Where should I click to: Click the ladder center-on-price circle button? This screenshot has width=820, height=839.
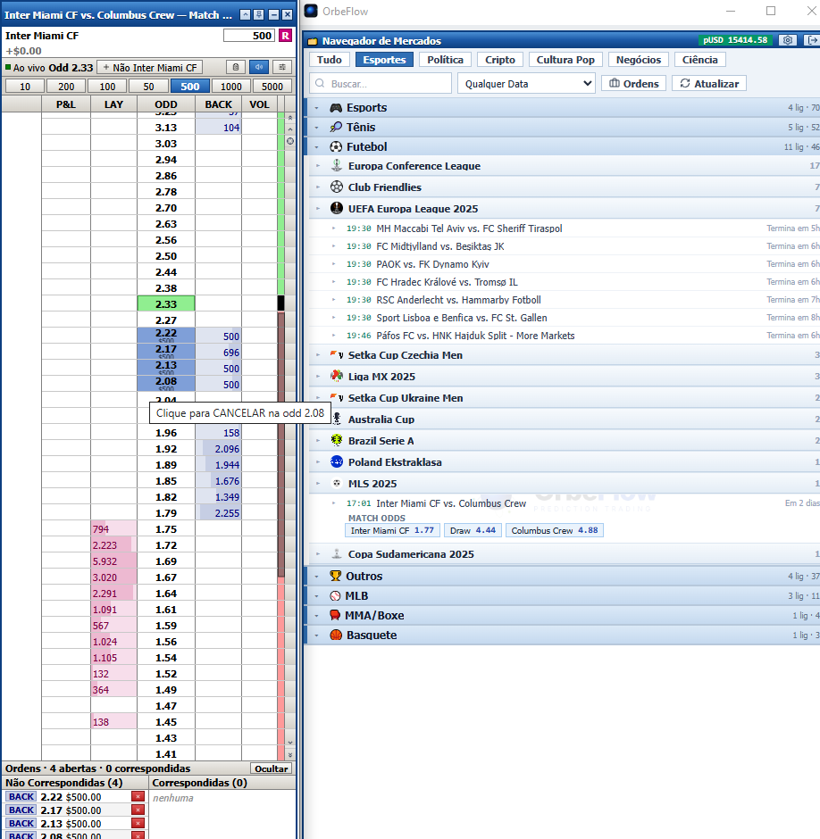[x=290, y=141]
